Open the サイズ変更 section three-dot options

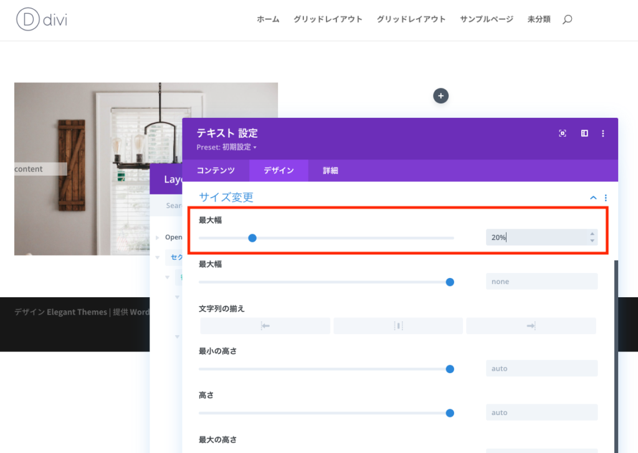click(606, 198)
